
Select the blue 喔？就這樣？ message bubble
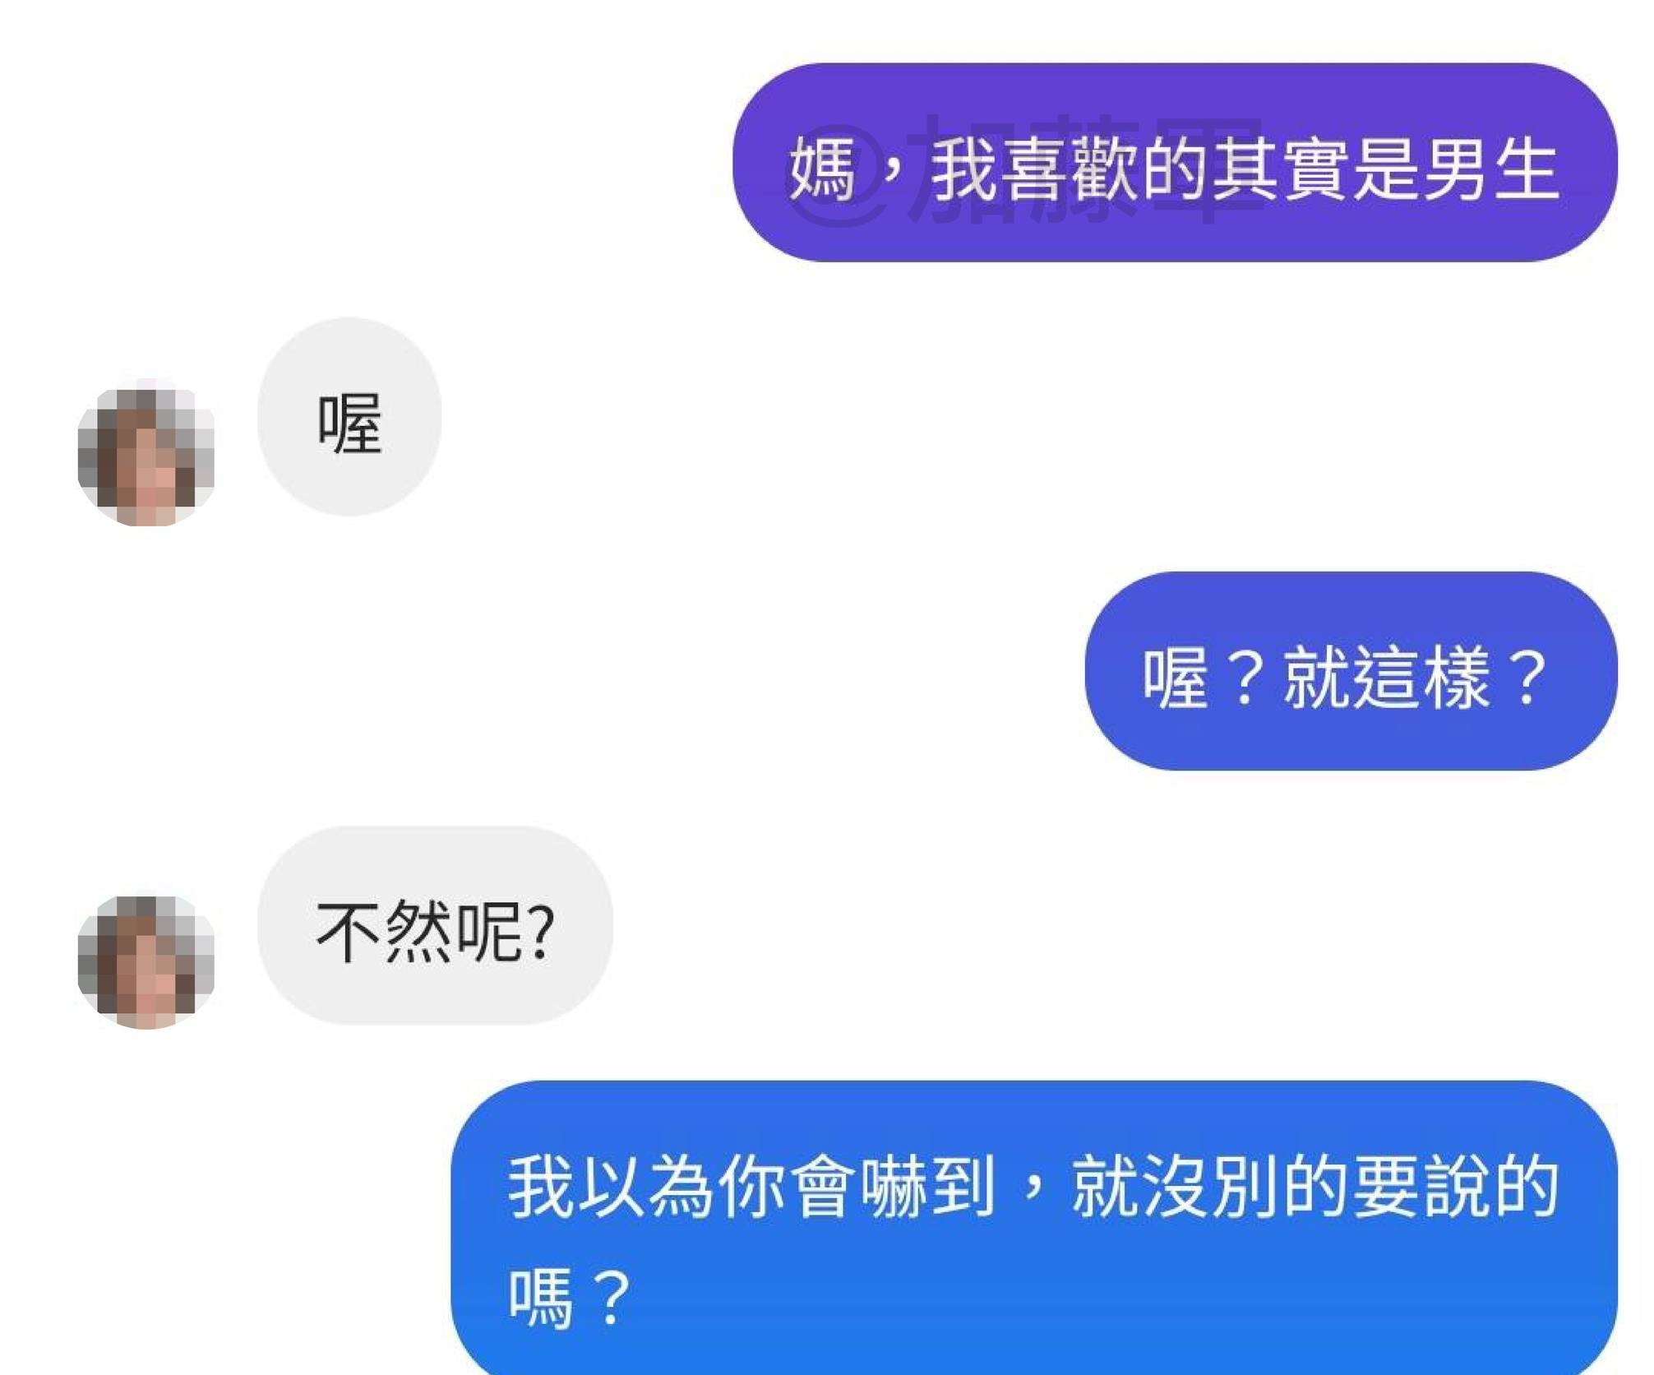click(x=1351, y=671)
